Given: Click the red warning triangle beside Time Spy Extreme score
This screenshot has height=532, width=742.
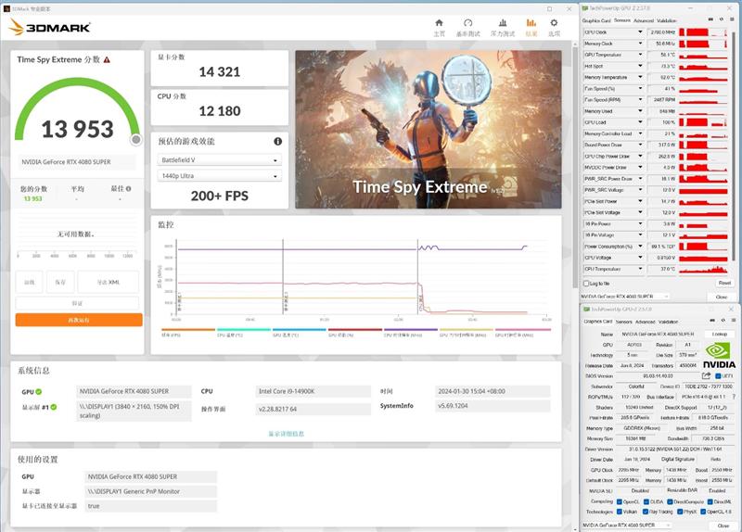Looking at the screenshot, I should pos(107,59).
